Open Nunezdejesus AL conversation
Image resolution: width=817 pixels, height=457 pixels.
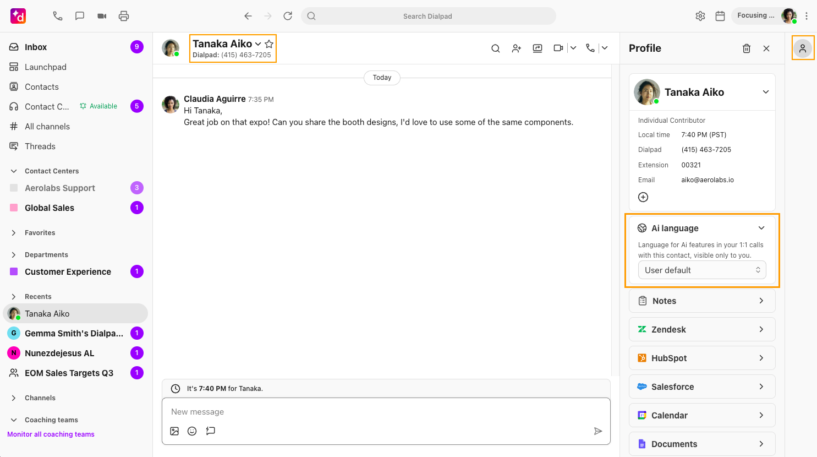coord(76,353)
